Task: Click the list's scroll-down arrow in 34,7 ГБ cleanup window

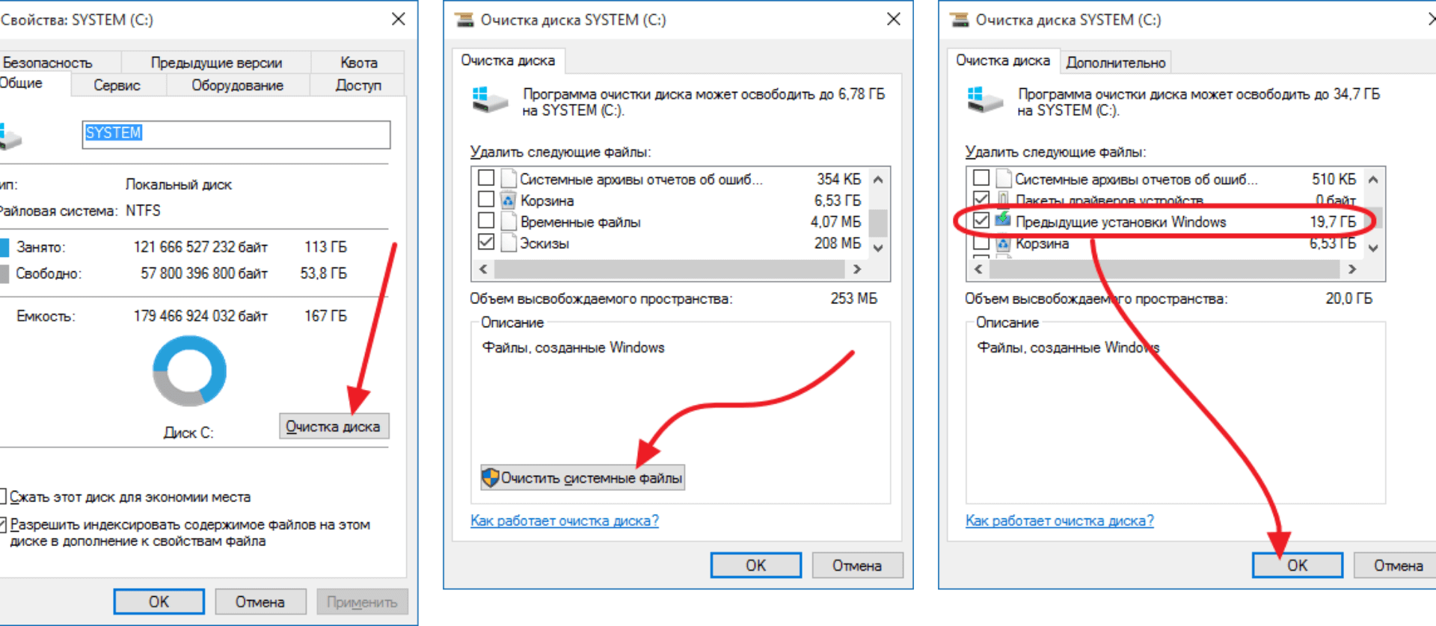Action: coord(1373,248)
